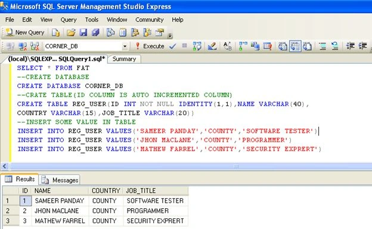
Task: Click the JOB_TITLE column header
Action: 156,191
